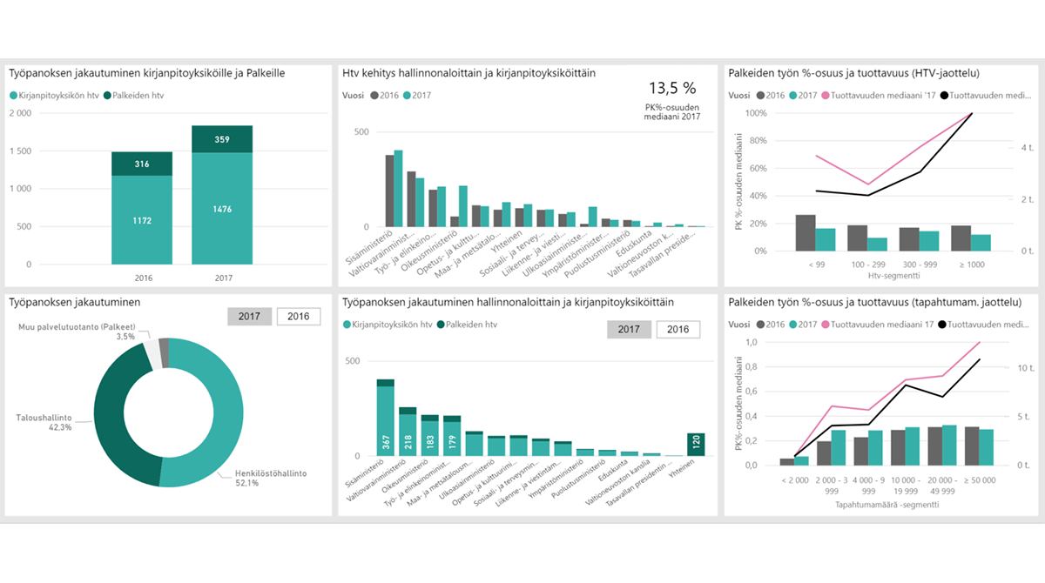Toggle the 2017 slicer in bottom middle panel

tap(630, 329)
